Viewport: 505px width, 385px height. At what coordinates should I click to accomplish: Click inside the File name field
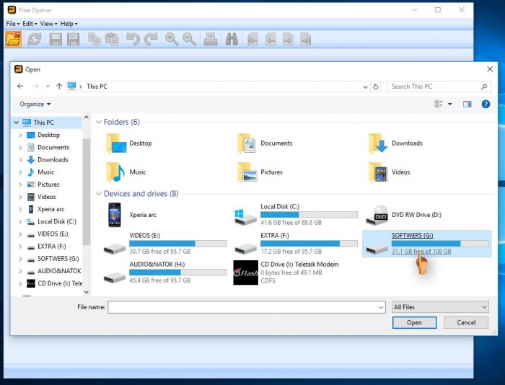point(245,307)
